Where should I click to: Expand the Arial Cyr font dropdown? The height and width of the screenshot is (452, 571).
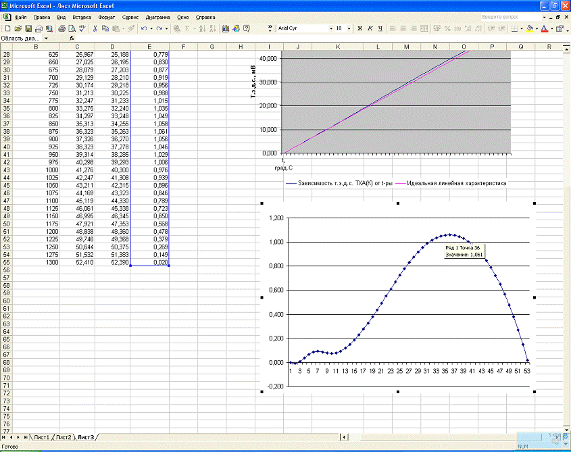[x=330, y=29]
